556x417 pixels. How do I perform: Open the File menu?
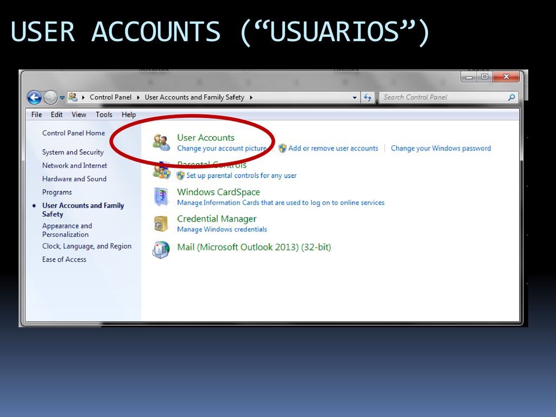click(36, 115)
